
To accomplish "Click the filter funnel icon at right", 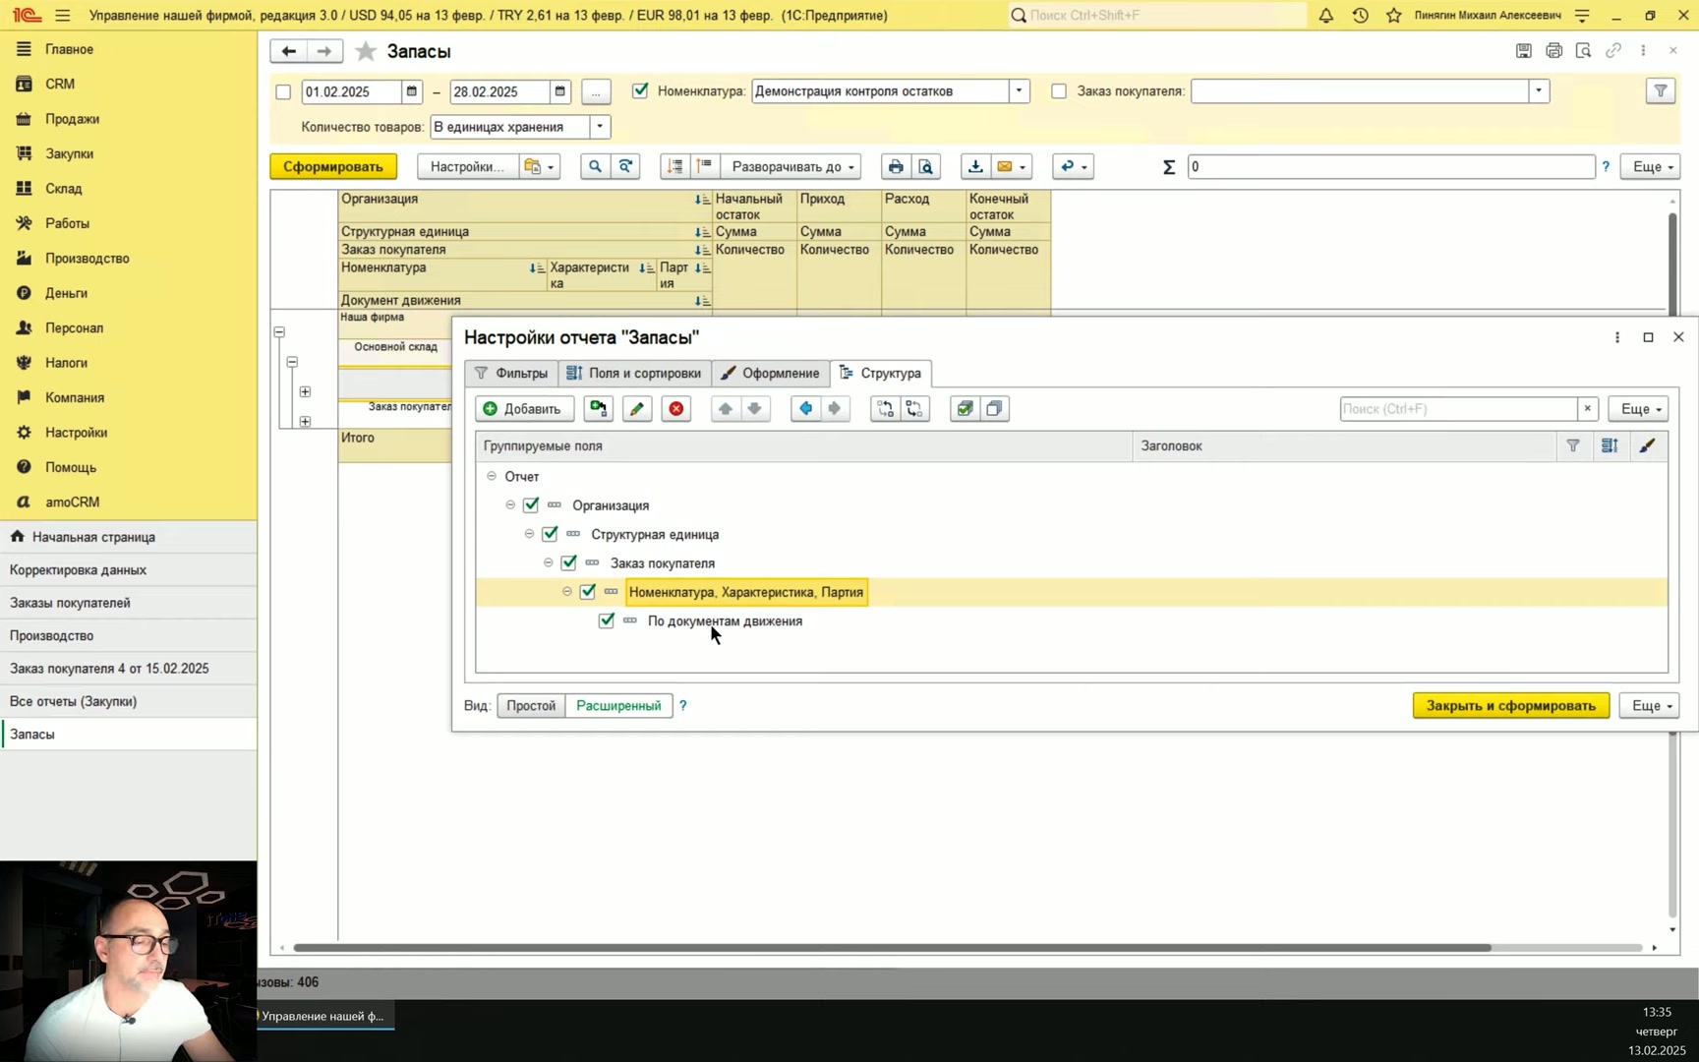I will pyautogui.click(x=1661, y=91).
